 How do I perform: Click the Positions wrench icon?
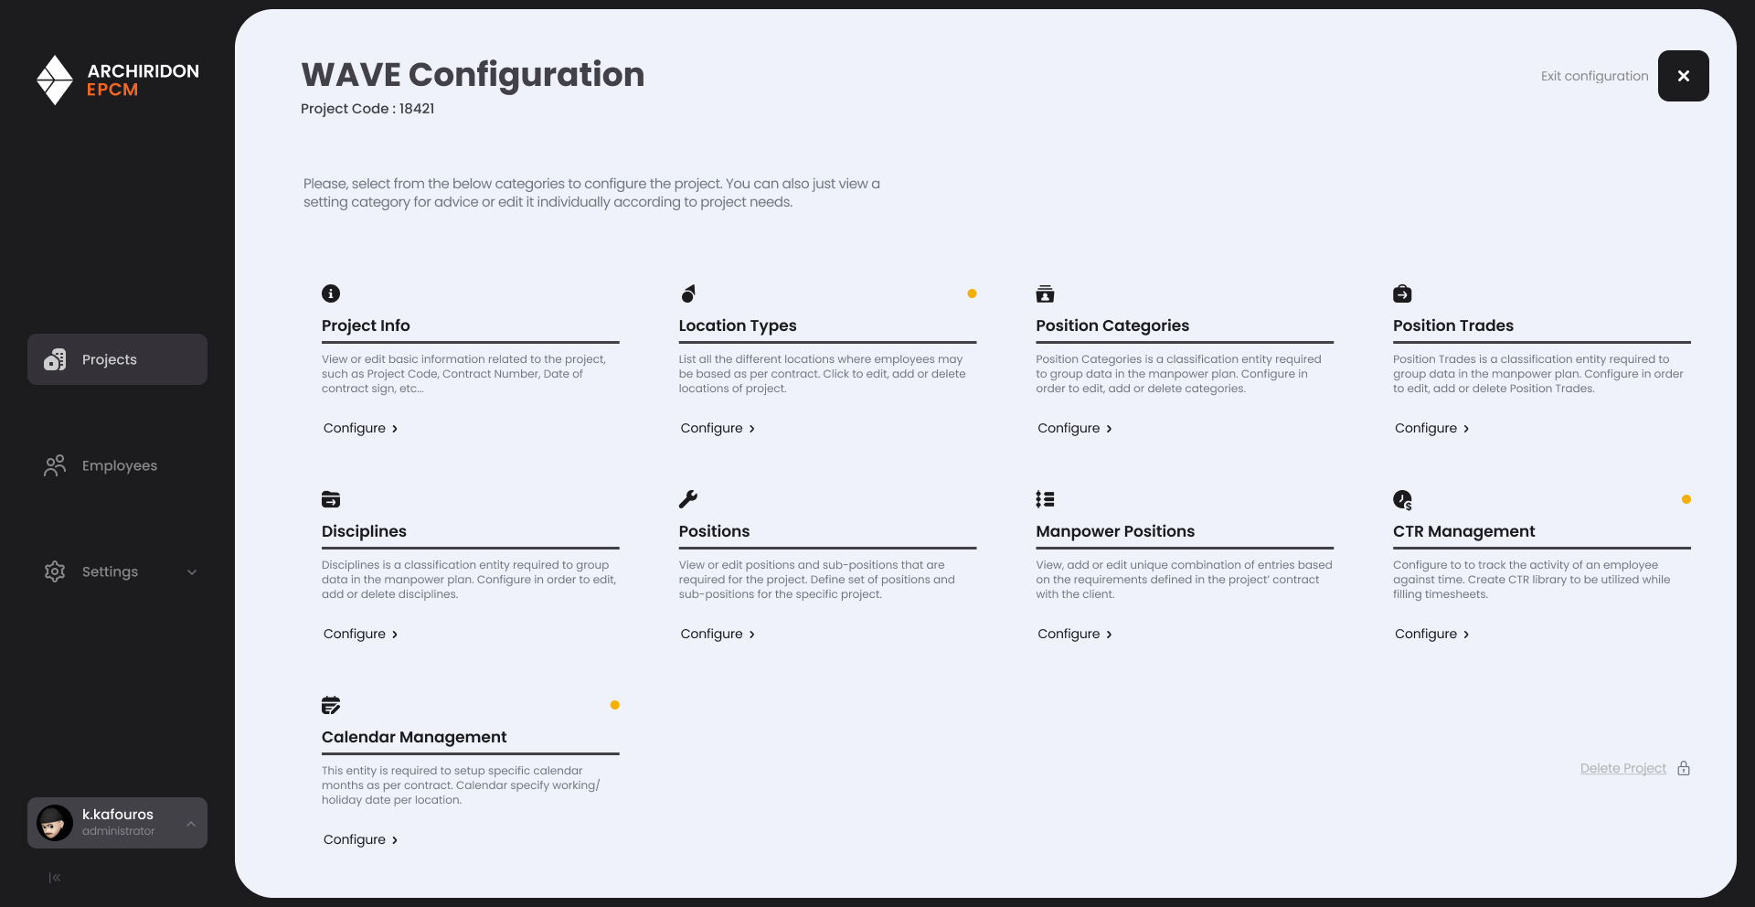click(688, 499)
